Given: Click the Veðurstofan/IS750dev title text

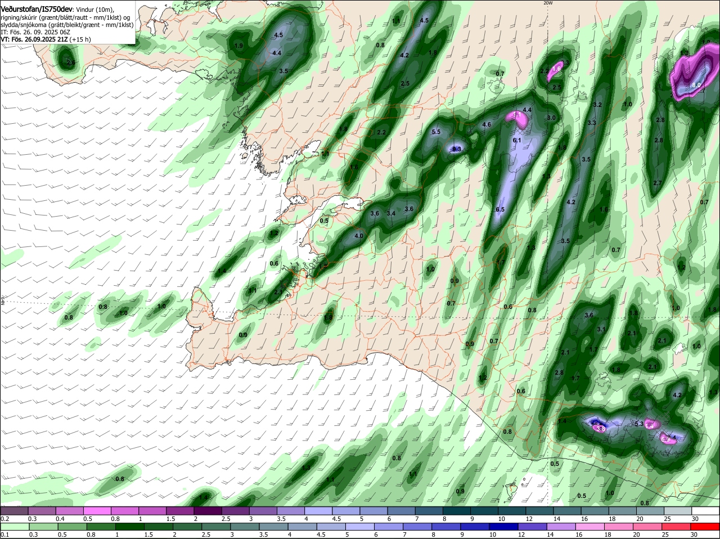Looking at the screenshot, I should pos(36,10).
